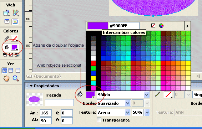Click the transparent no-color button in popup
Screen dimensions: 202x129
[153, 25]
